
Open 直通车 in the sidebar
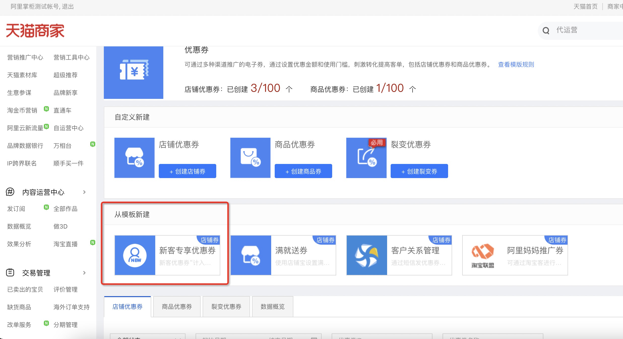pos(63,110)
